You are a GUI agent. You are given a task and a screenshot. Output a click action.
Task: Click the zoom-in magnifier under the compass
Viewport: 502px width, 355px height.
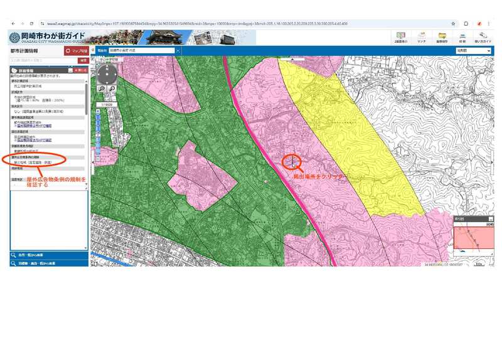pyautogui.click(x=102, y=89)
